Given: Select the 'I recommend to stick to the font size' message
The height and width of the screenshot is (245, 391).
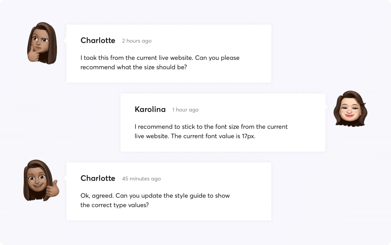Looking at the screenshot, I should [211, 131].
